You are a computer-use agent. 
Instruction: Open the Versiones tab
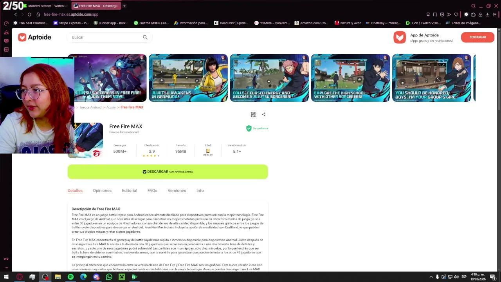pyautogui.click(x=177, y=191)
